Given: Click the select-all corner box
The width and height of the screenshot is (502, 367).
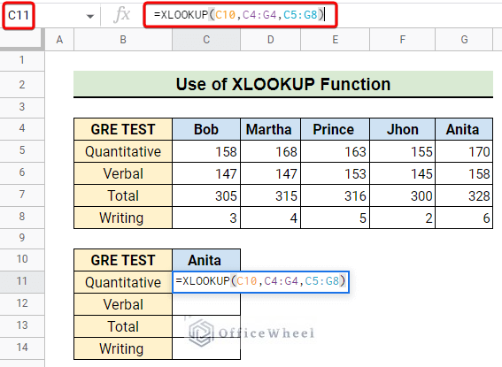Looking at the screenshot, I should [x=22, y=40].
